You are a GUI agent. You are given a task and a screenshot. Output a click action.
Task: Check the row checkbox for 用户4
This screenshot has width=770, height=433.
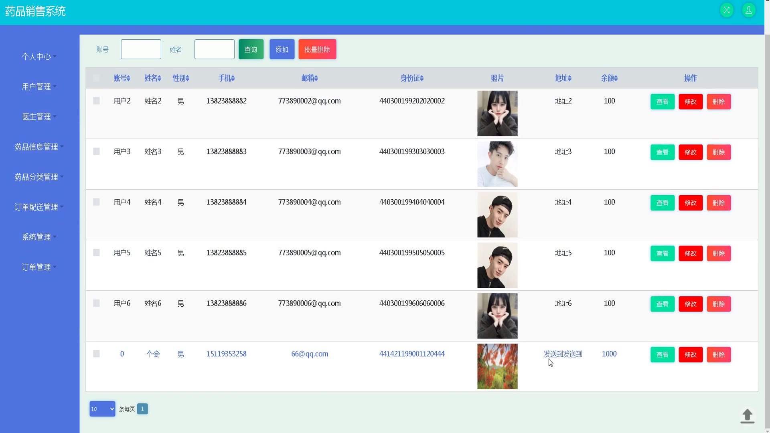click(96, 202)
